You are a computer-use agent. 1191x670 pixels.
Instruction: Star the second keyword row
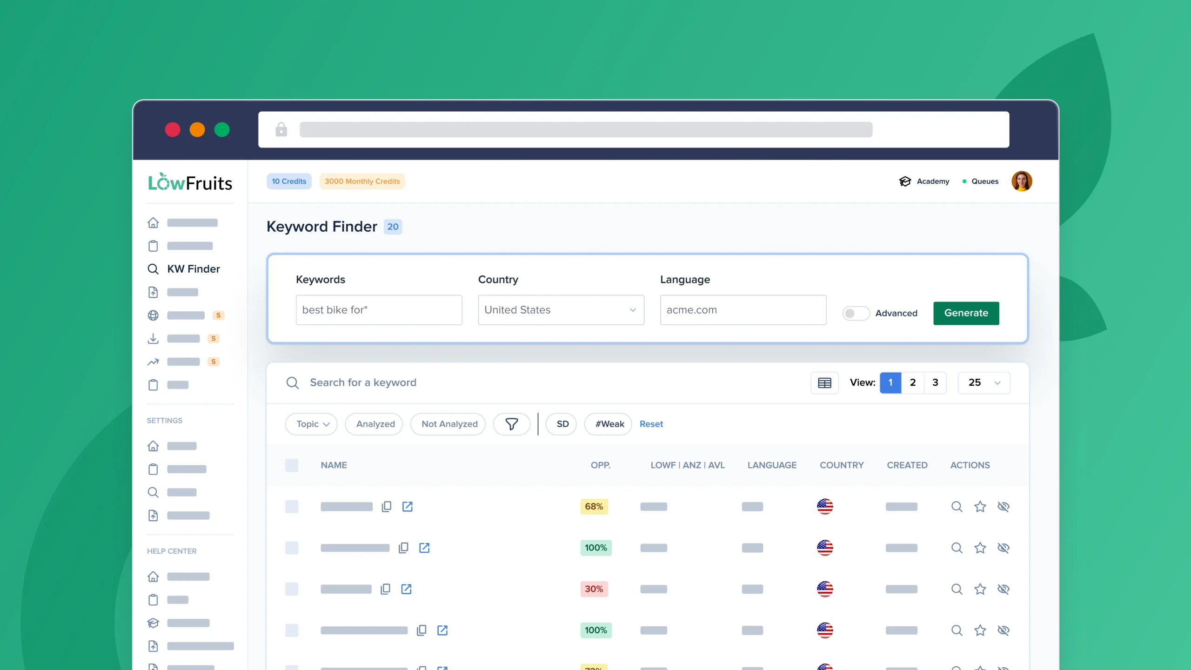point(980,548)
